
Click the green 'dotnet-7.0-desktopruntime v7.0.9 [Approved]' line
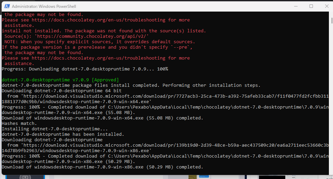[60, 80]
